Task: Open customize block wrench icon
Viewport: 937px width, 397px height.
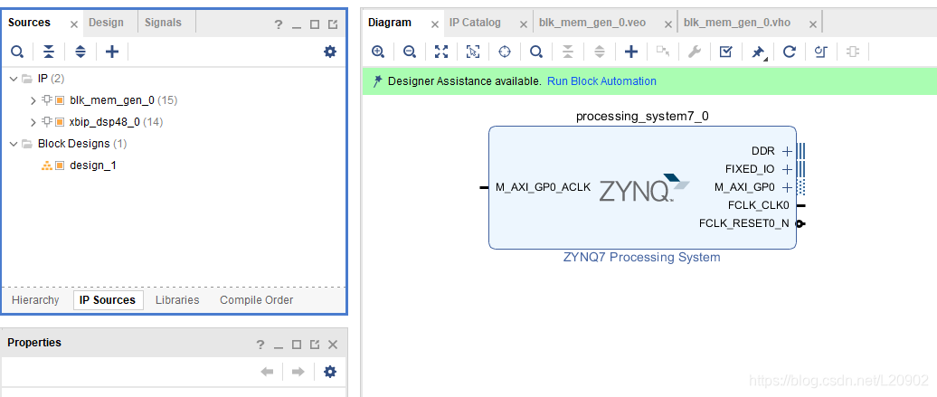Action: pyautogui.click(x=694, y=52)
